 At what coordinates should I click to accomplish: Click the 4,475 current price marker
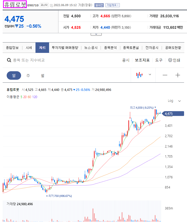(x=173, y=114)
